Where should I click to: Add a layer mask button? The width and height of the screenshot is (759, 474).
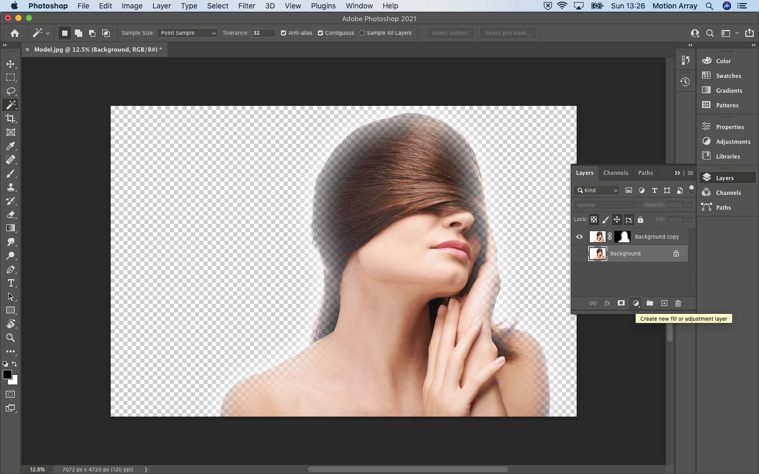[621, 303]
